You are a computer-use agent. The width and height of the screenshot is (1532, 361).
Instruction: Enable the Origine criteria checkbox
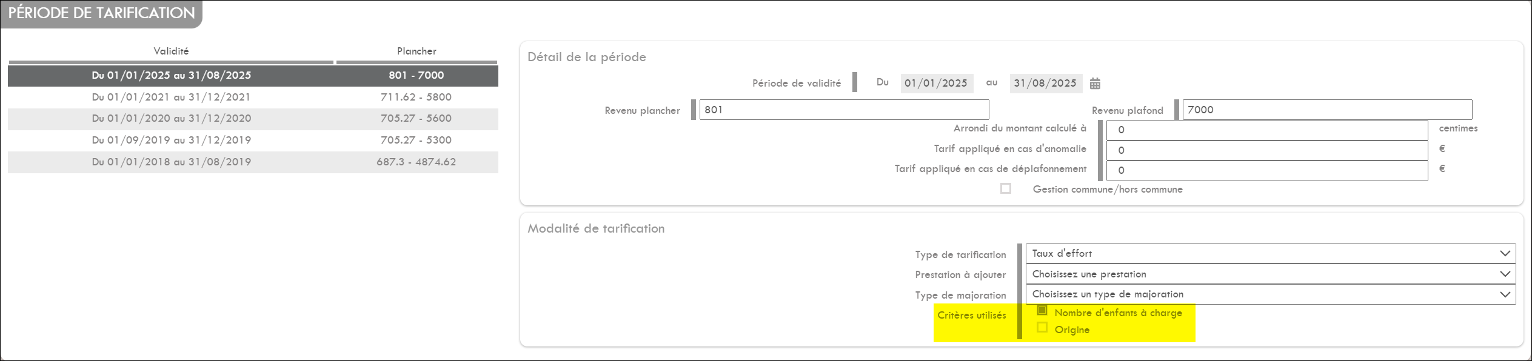coord(1042,327)
